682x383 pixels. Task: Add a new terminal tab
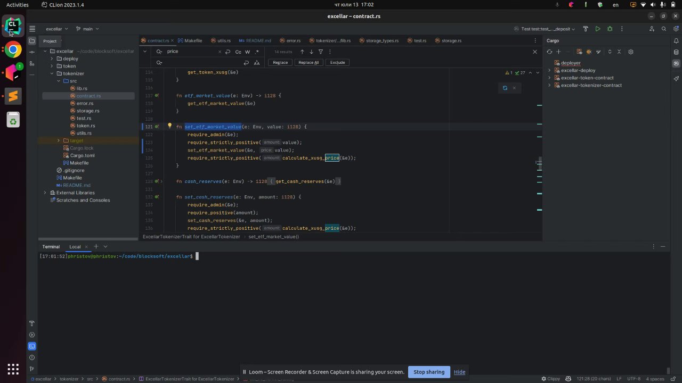point(96,246)
